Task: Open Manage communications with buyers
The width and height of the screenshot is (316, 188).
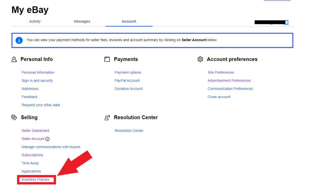Action: point(51,147)
